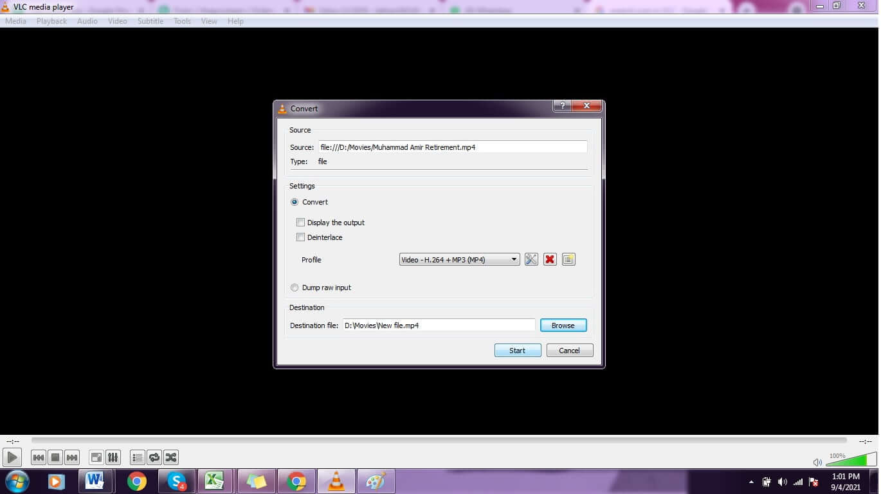Screen dimensions: 881x494
Task: Open Action Center flag icon
Action: pos(813,482)
